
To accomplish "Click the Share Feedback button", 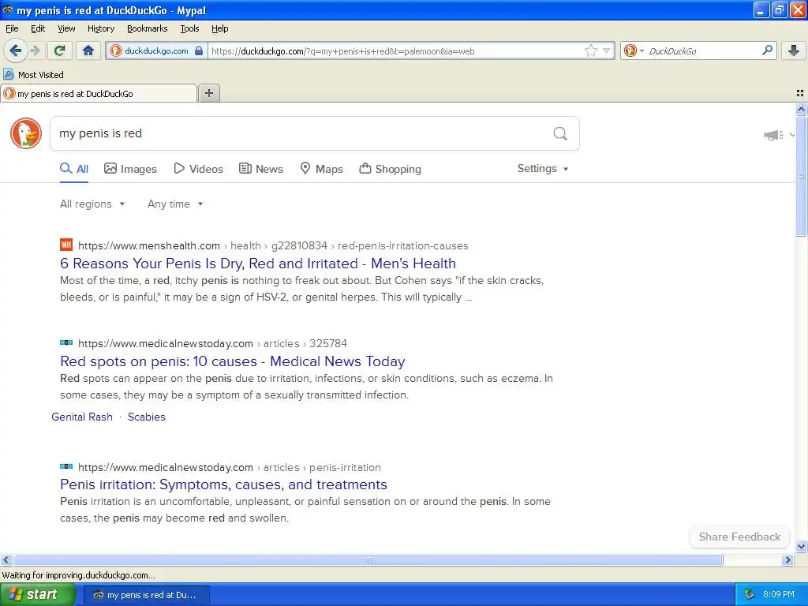I will click(739, 537).
